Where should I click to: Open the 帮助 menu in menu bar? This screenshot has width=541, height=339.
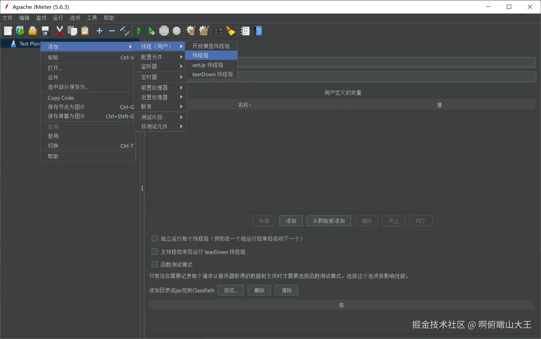[x=109, y=18]
